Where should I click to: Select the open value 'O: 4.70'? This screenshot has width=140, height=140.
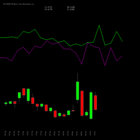pyautogui.click(x=48, y=10)
